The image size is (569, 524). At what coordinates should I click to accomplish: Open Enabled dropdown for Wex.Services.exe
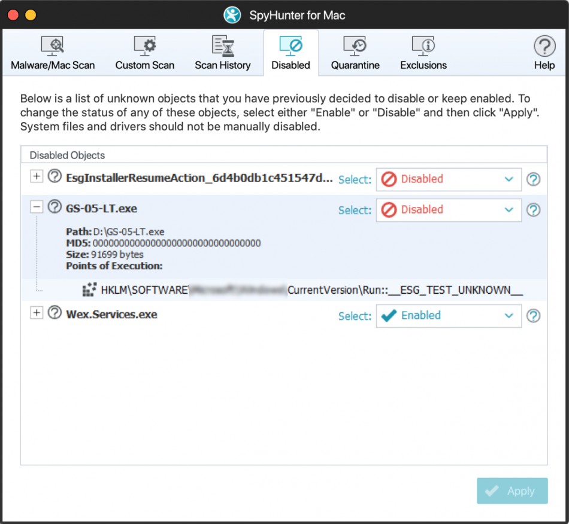pos(448,316)
